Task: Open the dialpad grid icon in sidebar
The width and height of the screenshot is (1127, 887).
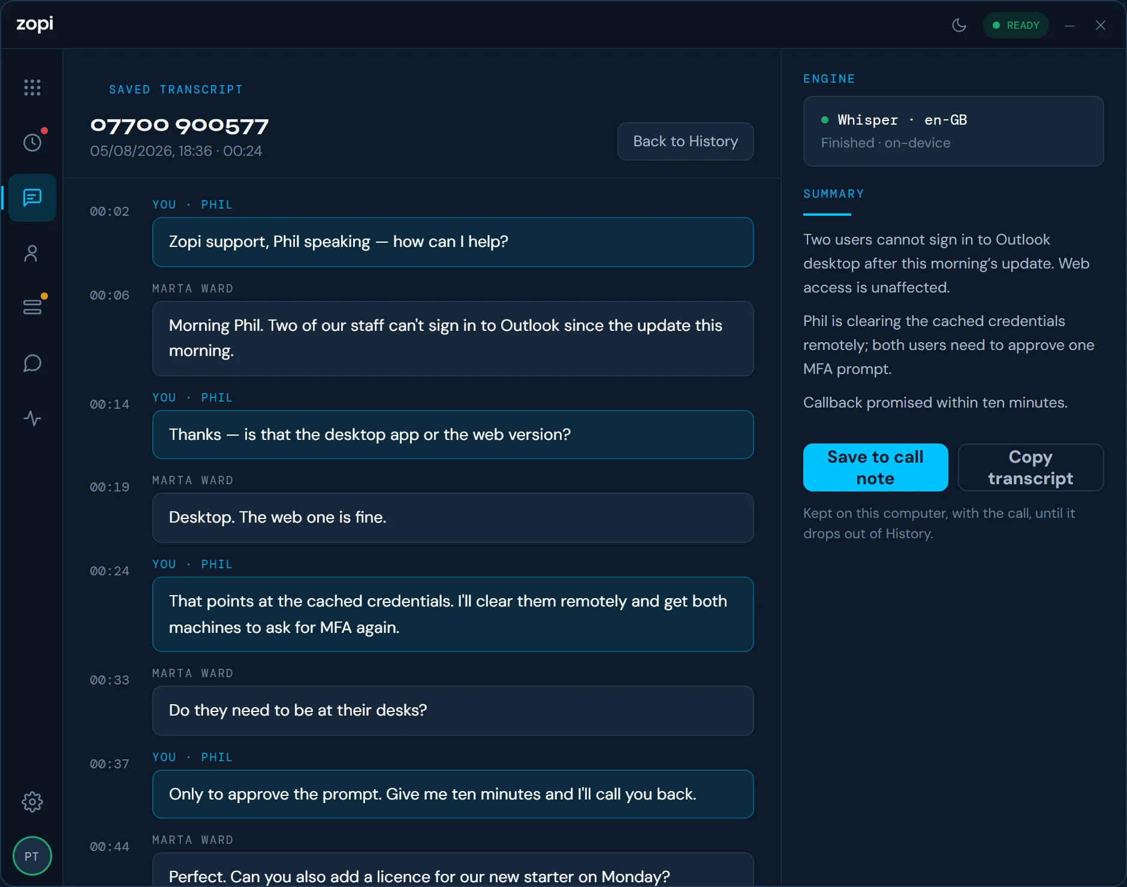Action: (x=32, y=88)
